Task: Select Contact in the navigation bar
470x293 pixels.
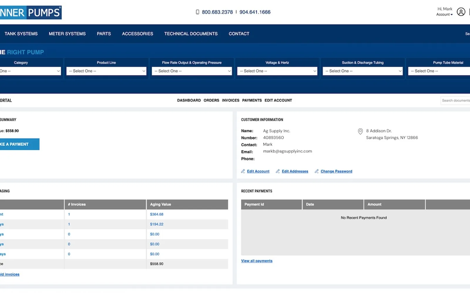Action: coord(239,34)
